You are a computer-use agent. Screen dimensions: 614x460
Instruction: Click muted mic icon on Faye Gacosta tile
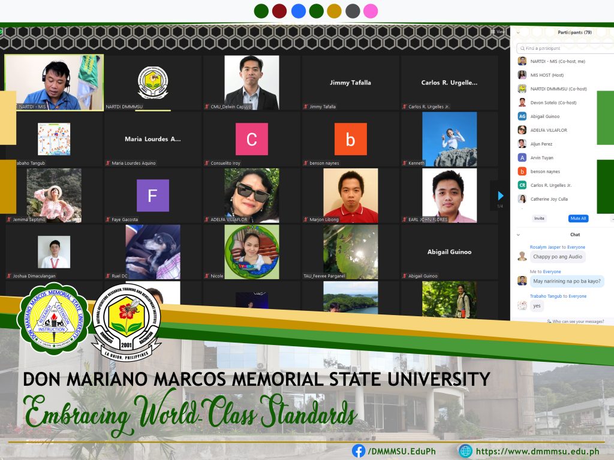tap(108, 219)
